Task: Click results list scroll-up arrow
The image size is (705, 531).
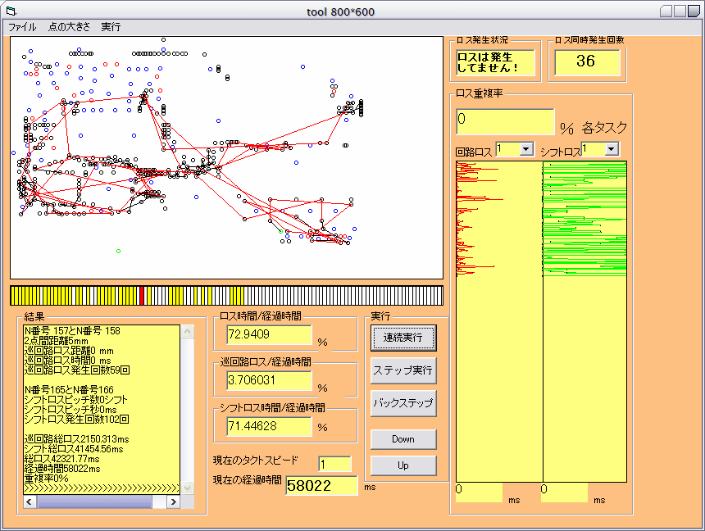Action: pyautogui.click(x=188, y=332)
